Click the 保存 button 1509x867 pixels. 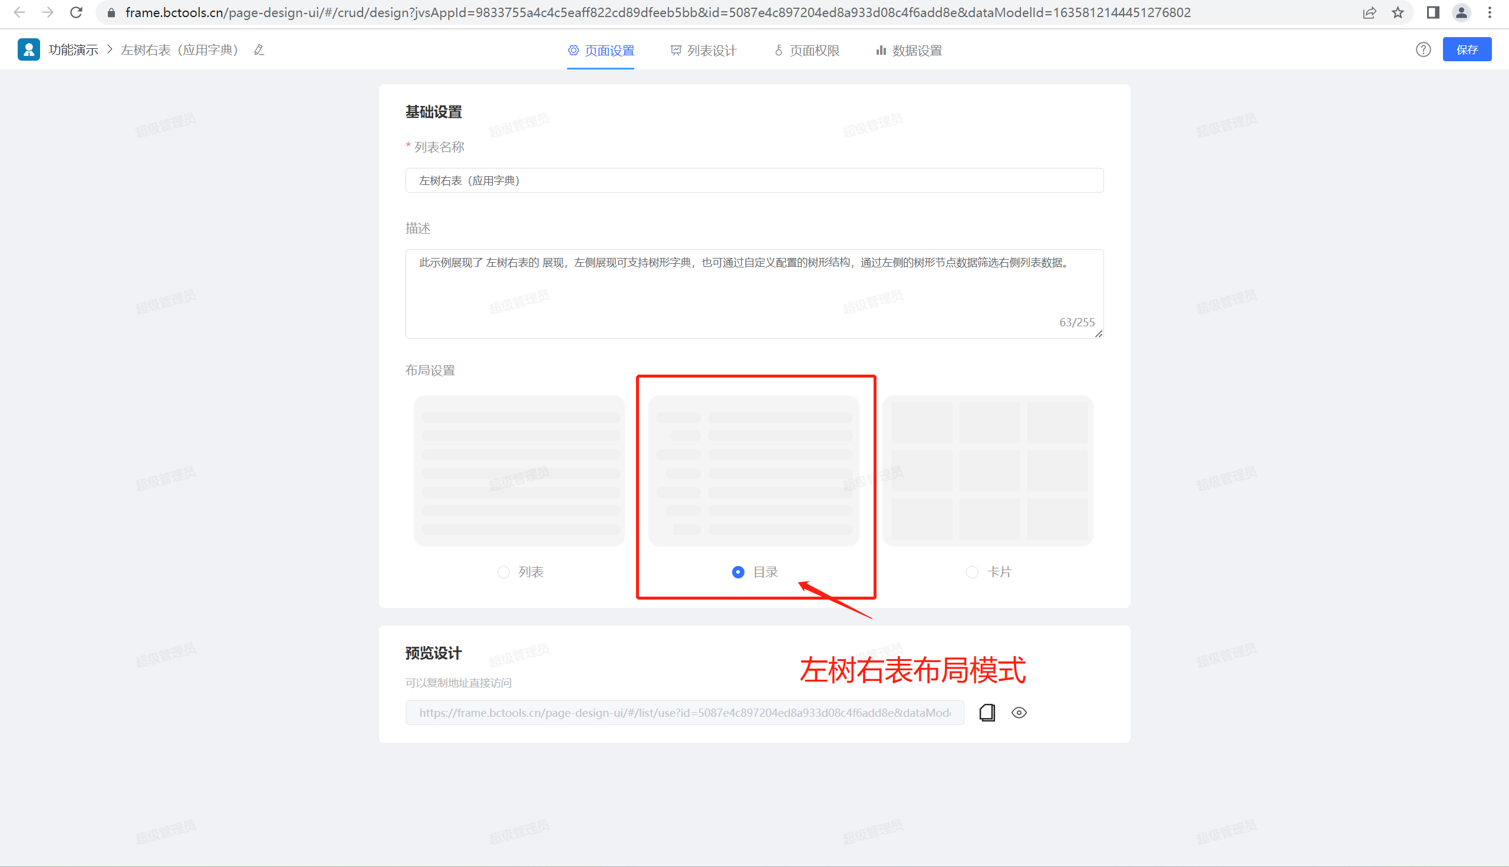point(1467,49)
